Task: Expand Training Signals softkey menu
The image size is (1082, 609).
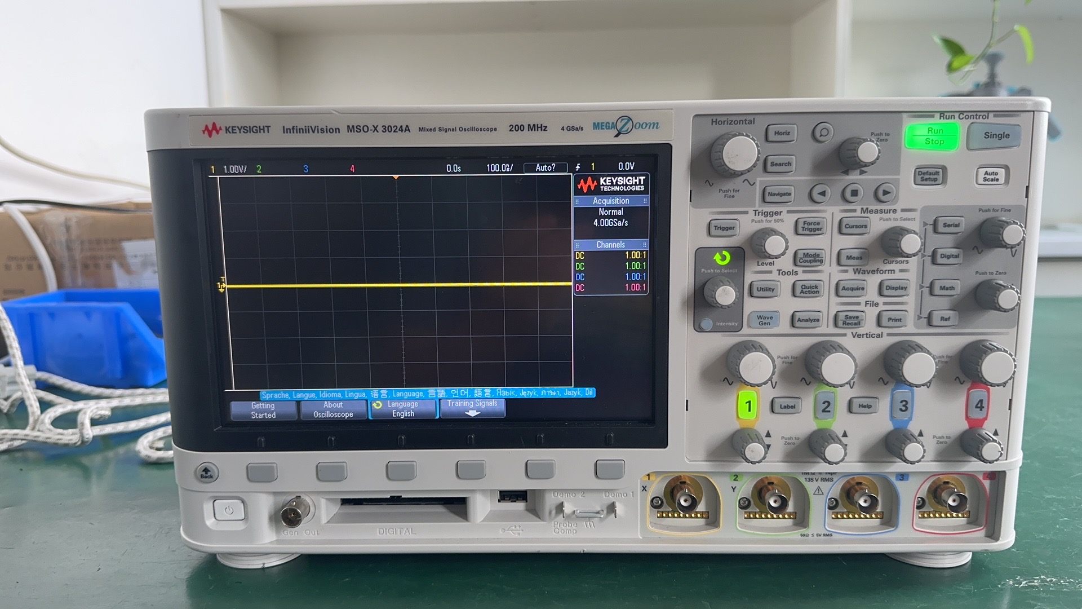Action: point(472,408)
